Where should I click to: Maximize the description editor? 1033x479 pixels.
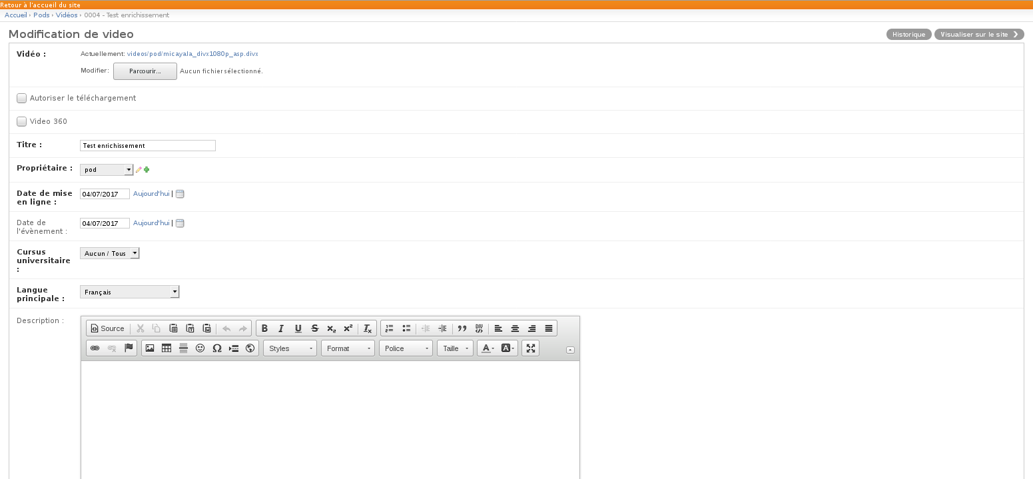(531, 348)
